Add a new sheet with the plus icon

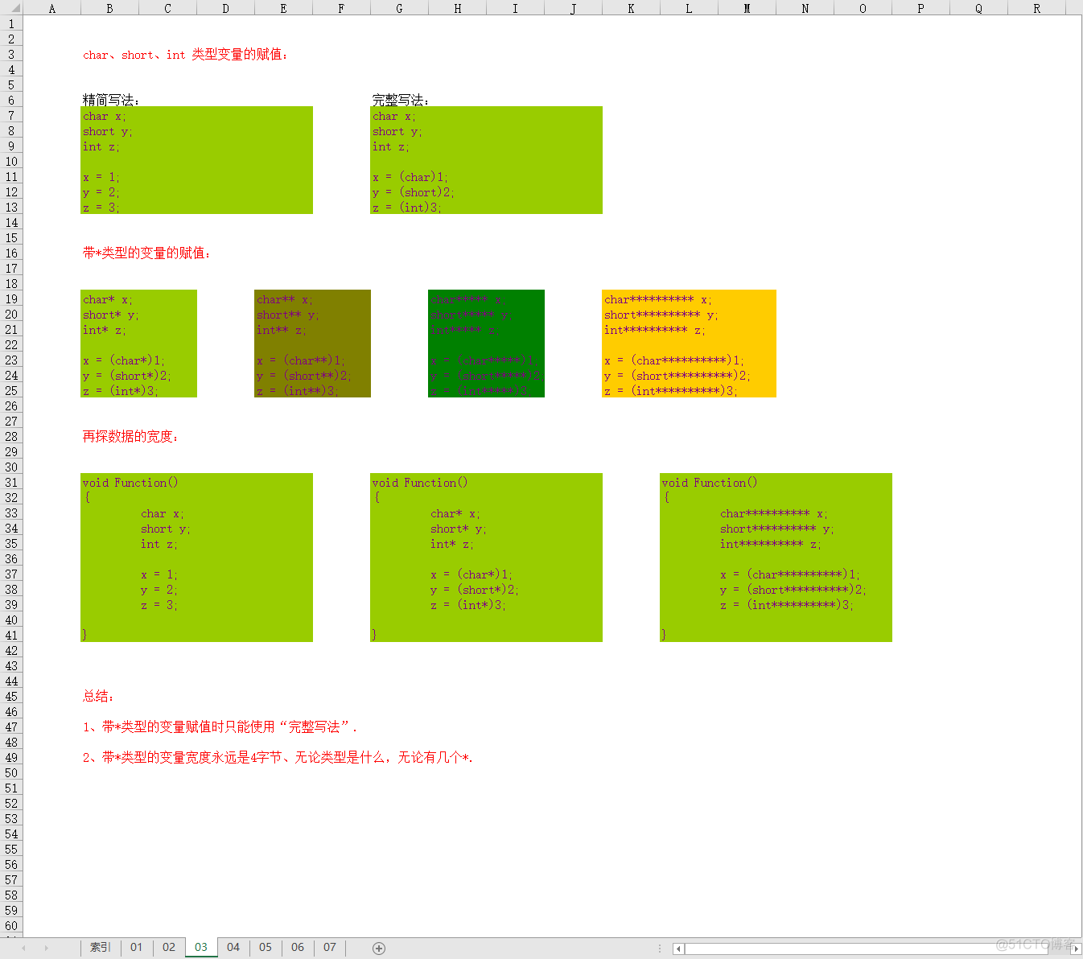click(379, 948)
